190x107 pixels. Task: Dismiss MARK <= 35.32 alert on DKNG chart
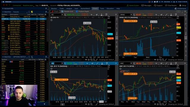137,53
